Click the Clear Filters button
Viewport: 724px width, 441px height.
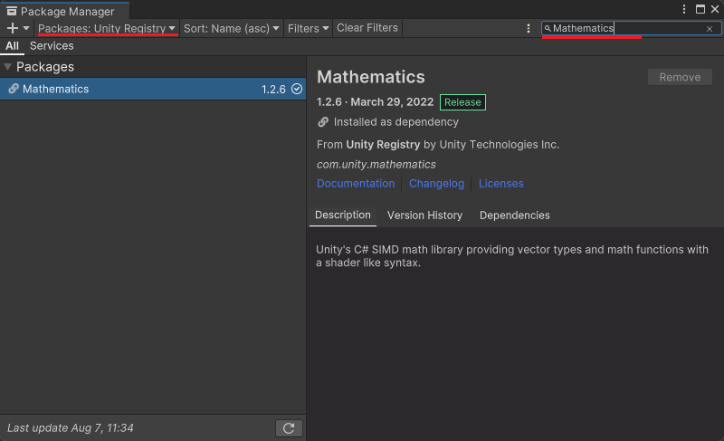pyautogui.click(x=367, y=28)
